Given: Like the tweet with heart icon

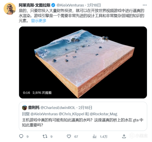Looking at the screenshot, I should click(x=69, y=136).
